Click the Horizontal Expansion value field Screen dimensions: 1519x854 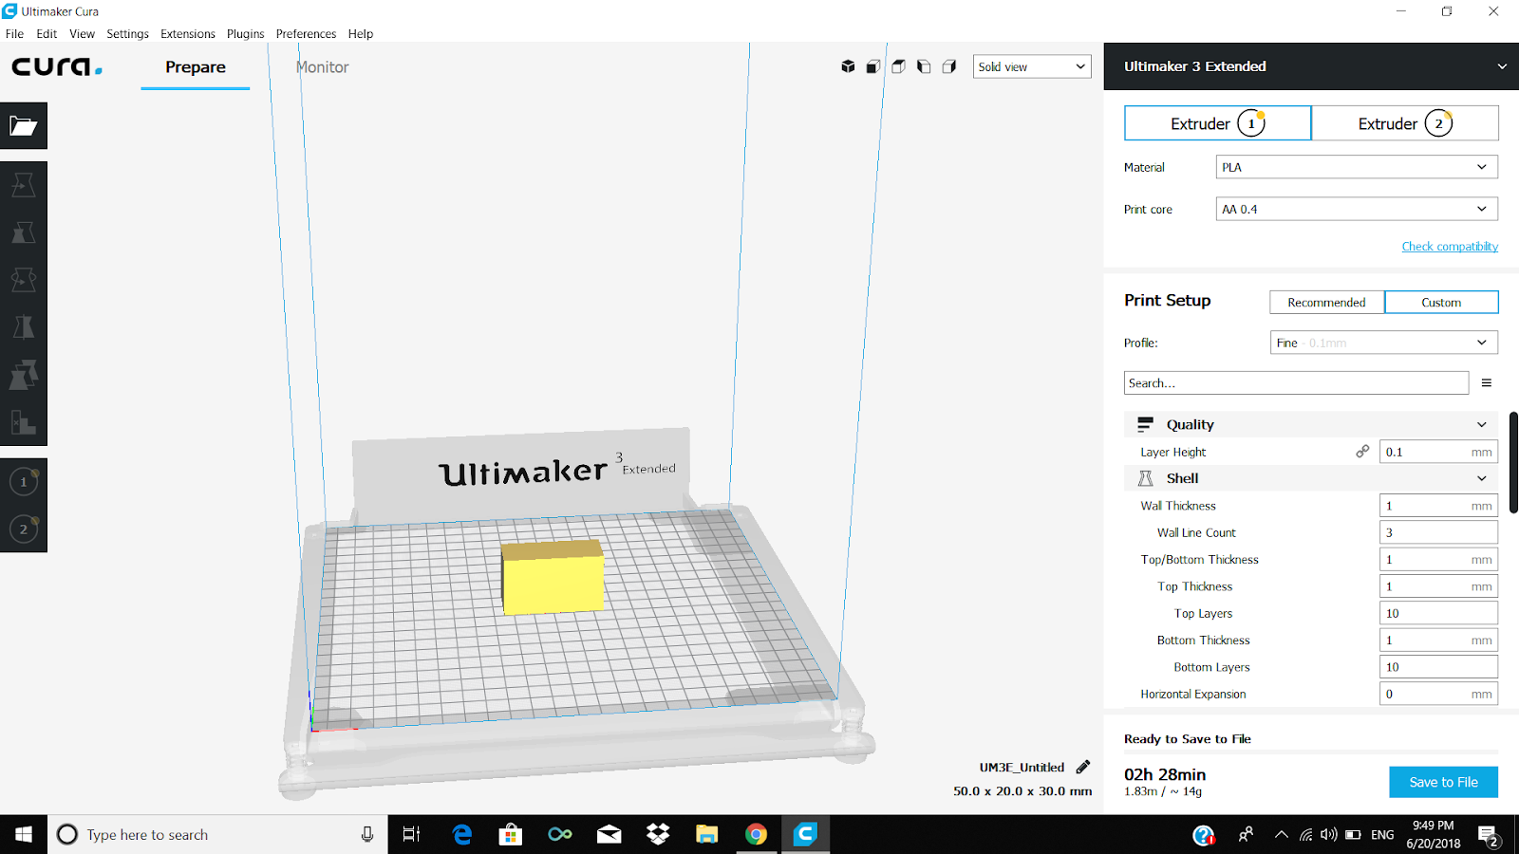coord(1438,694)
